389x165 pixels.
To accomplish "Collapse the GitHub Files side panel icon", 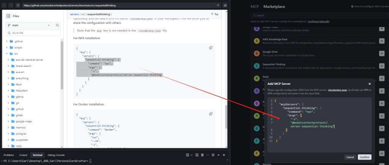I will (8, 16).
